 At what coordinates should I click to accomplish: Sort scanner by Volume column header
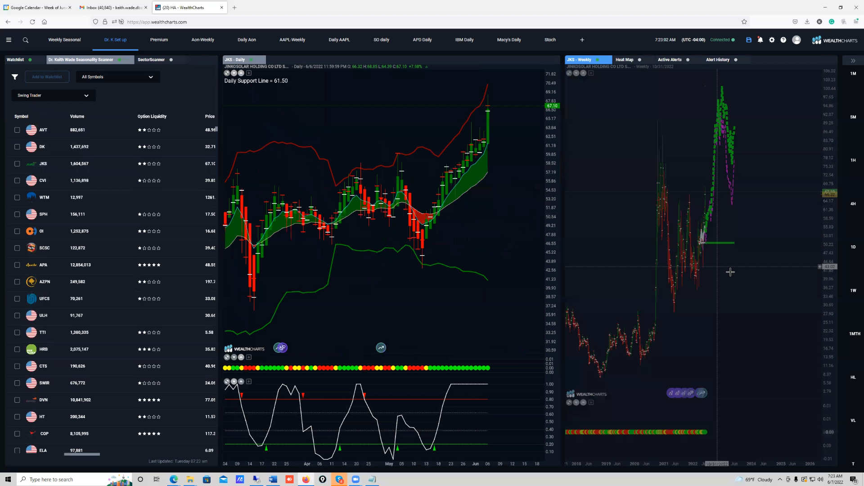point(77,117)
